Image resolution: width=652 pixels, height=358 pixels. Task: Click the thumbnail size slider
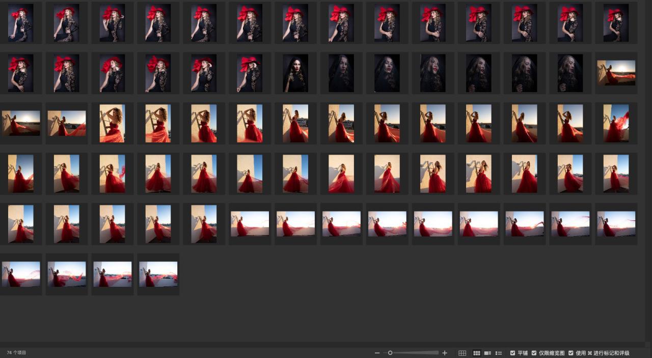click(x=413, y=353)
